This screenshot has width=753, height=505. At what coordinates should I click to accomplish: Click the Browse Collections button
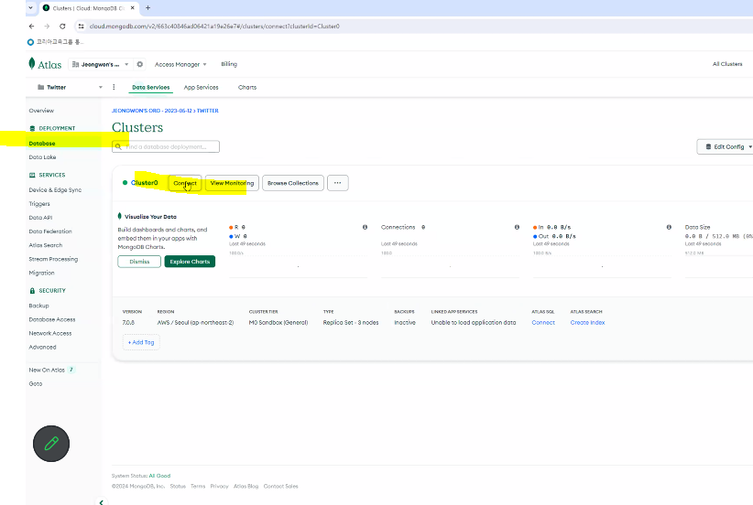click(x=293, y=183)
